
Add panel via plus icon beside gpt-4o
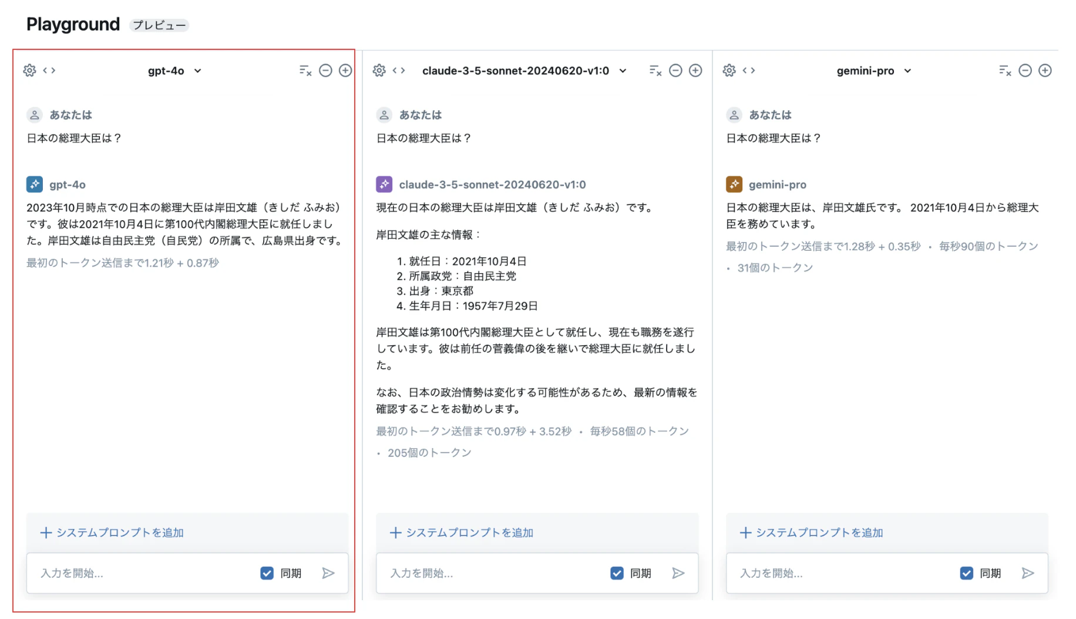point(345,70)
